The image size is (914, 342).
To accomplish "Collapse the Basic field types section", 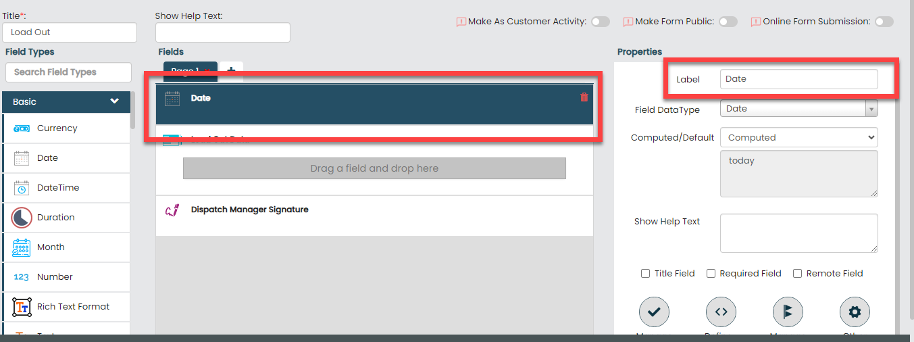I will click(114, 101).
